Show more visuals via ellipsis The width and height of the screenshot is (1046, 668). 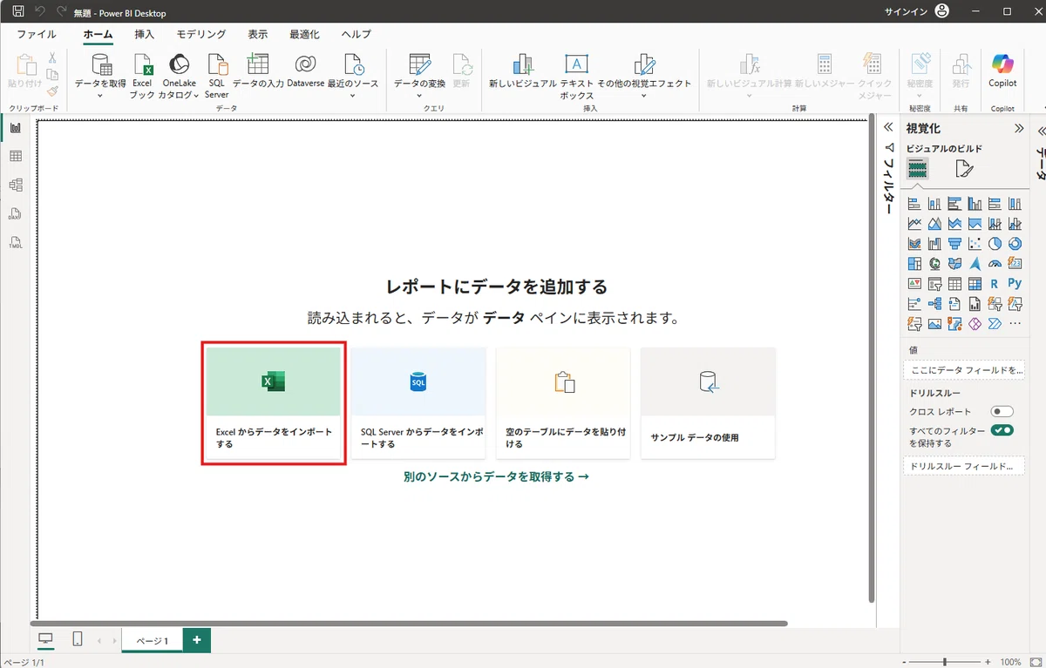(x=1015, y=323)
